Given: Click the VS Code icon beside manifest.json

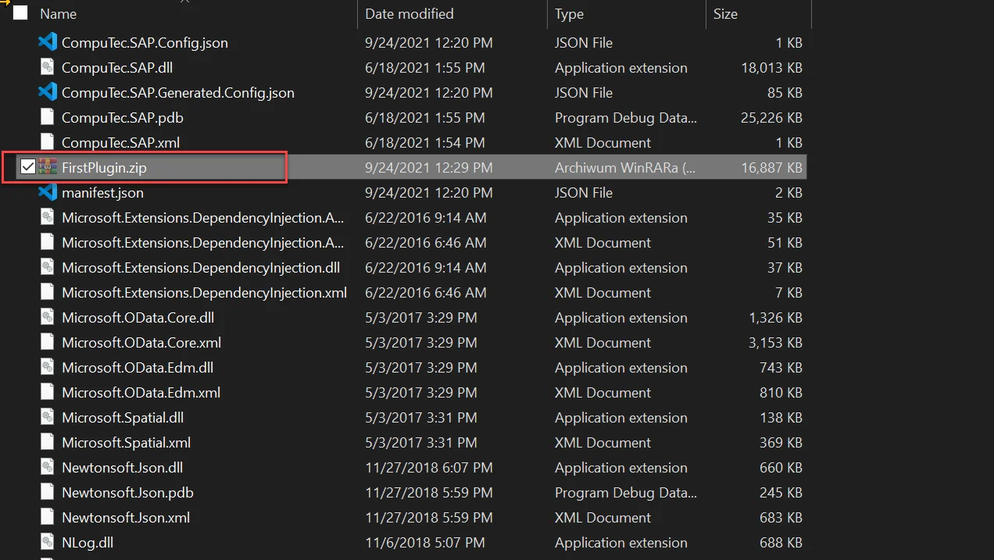Looking at the screenshot, I should (47, 192).
